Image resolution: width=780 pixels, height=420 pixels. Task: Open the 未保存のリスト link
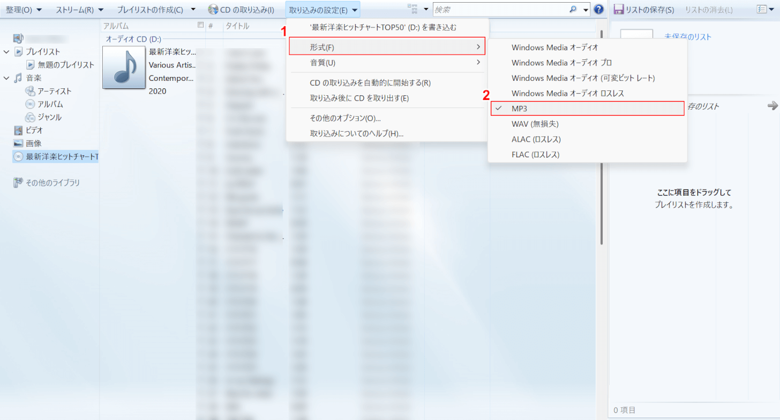(688, 36)
